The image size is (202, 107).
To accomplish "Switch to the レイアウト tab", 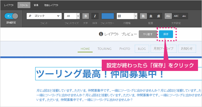I will (9, 5).
